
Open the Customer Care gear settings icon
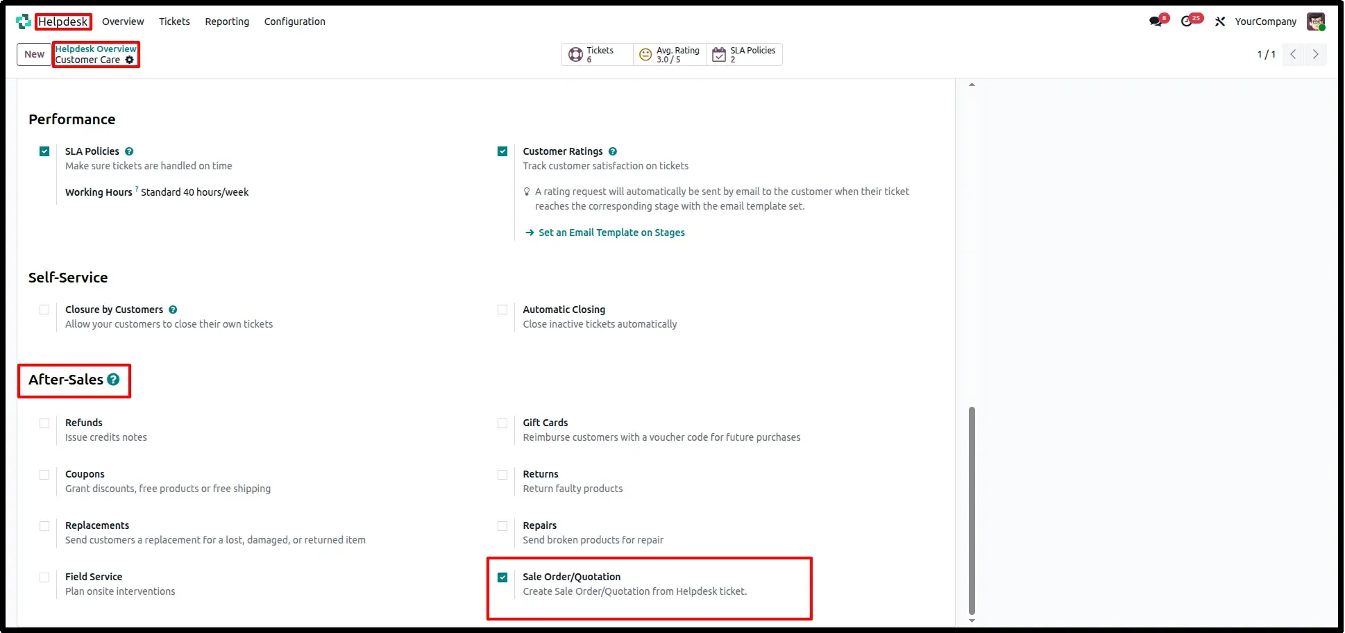[x=130, y=60]
